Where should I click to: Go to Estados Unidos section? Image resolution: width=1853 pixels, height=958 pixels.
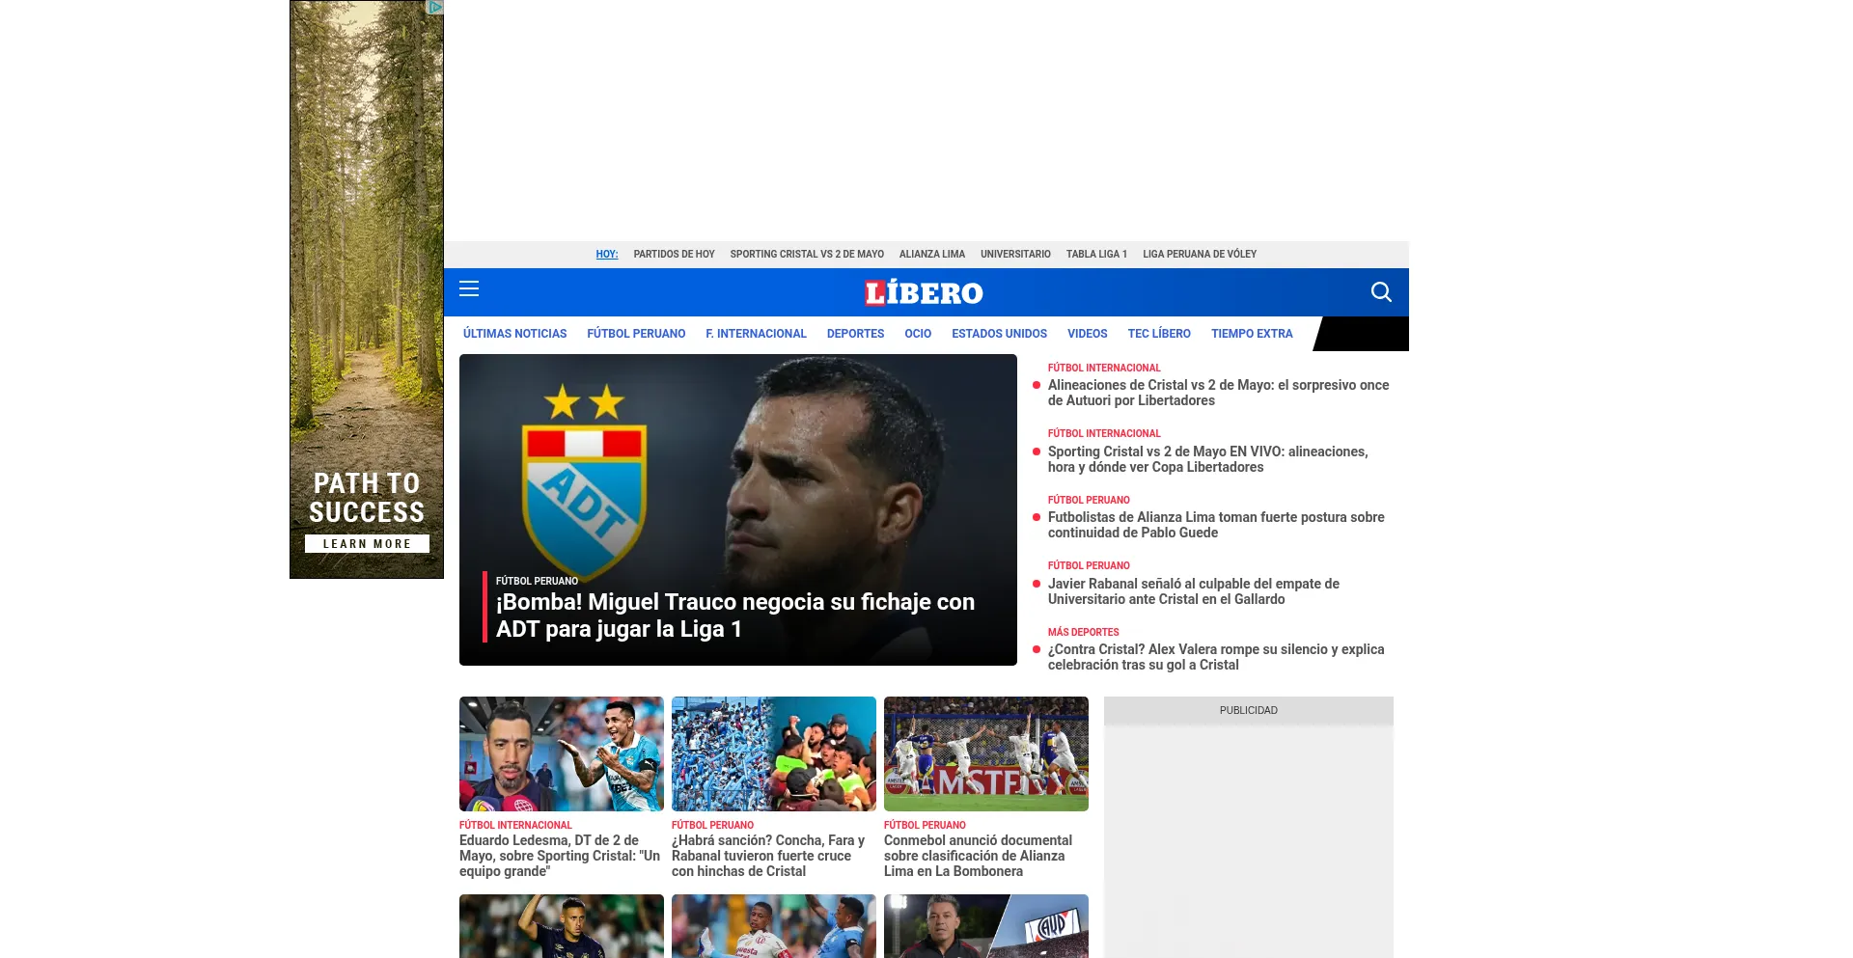click(x=999, y=334)
